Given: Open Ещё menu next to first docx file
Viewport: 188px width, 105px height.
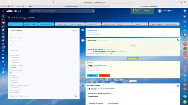Looking at the screenshot, I should coord(112,49).
